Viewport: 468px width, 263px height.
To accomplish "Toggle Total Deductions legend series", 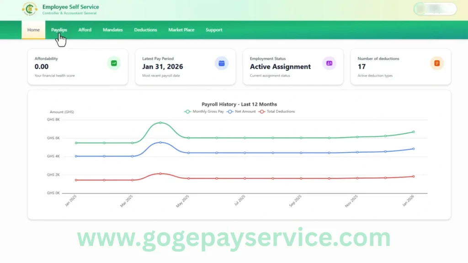I will [277, 111].
